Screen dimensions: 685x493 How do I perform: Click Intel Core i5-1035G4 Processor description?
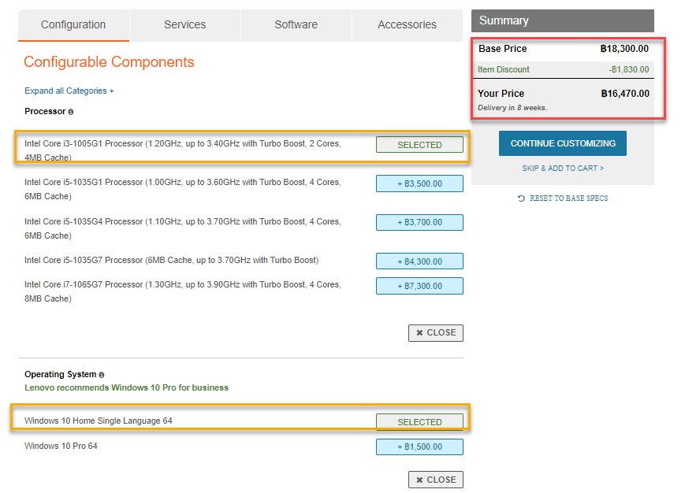tap(183, 228)
